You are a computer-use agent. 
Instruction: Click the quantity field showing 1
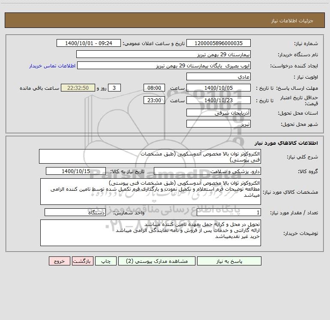(x=229, y=213)
